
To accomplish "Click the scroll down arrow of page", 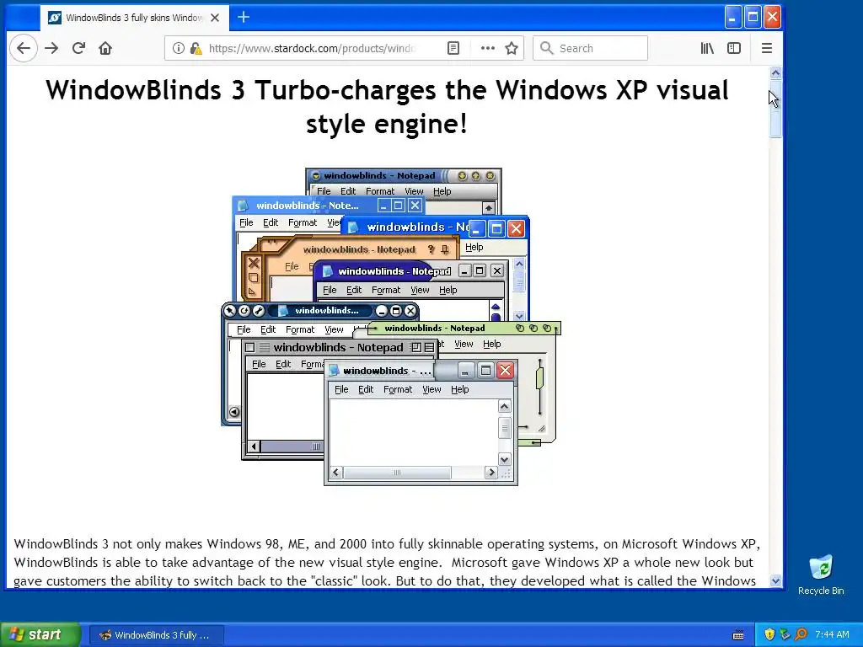I will click(775, 581).
